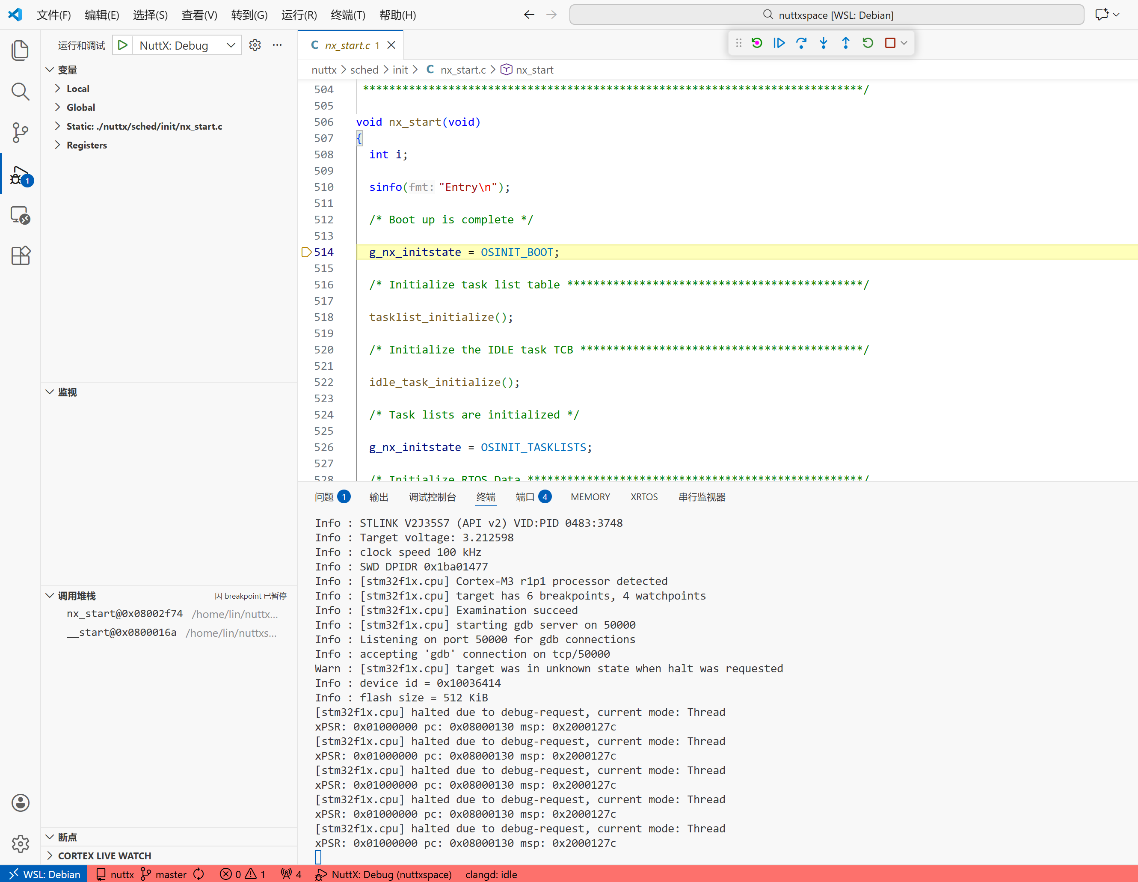Screen dimensions: 1138x882
Task: Click the nuttxspace command center search box
Action: (x=827, y=15)
